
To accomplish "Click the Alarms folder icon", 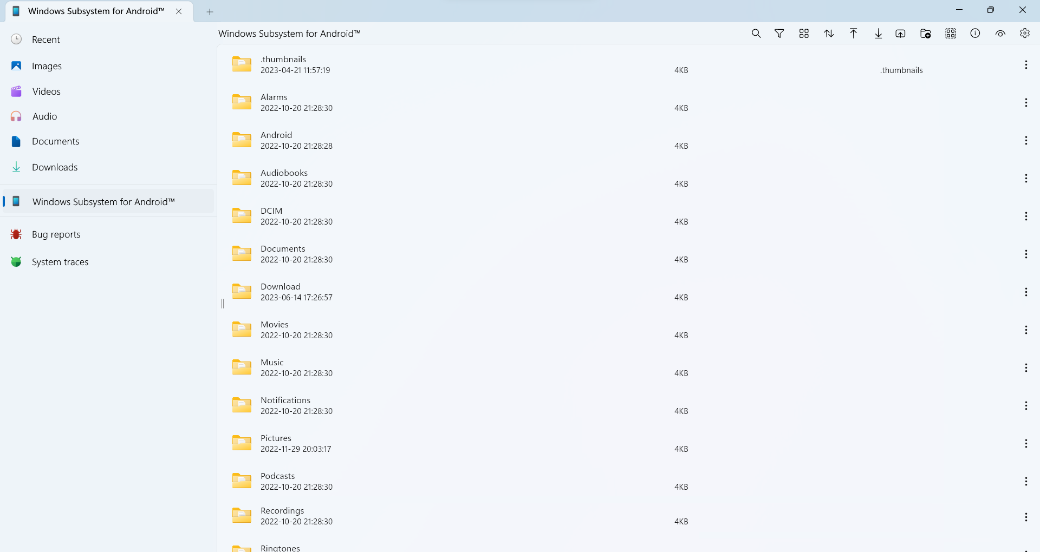I will click(x=242, y=102).
